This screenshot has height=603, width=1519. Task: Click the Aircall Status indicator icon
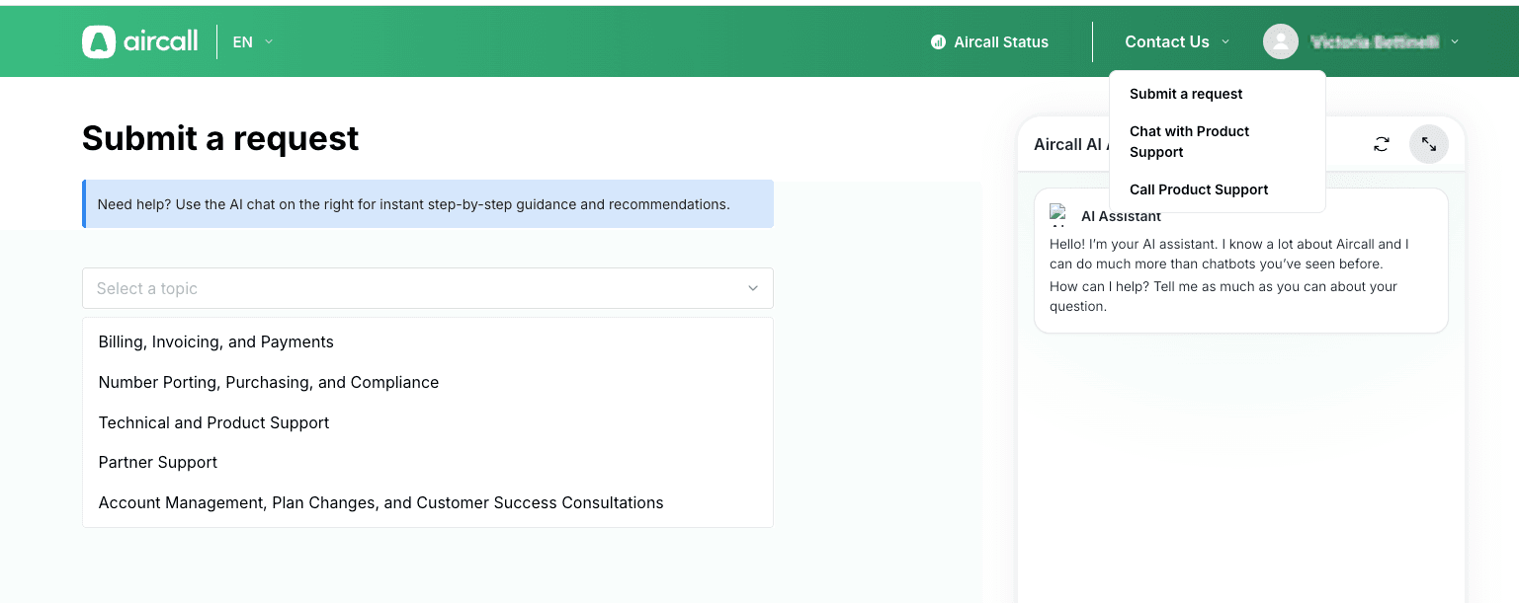tap(938, 42)
